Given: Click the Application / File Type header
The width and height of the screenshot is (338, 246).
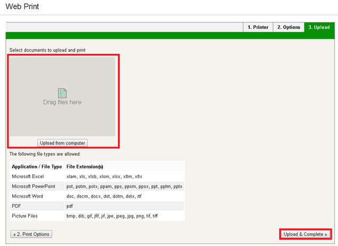Looking at the screenshot, I should coord(37,167).
